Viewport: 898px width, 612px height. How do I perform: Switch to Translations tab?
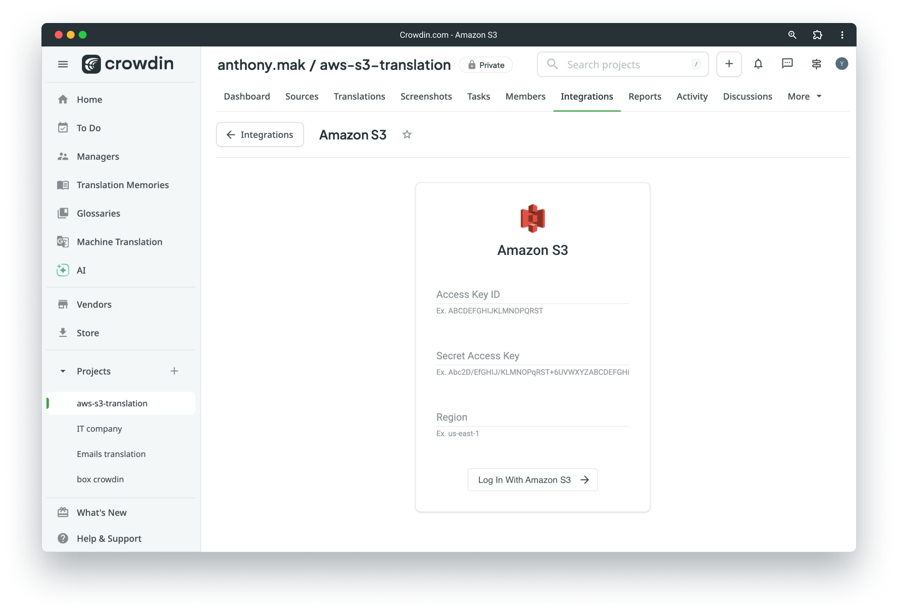[359, 97]
